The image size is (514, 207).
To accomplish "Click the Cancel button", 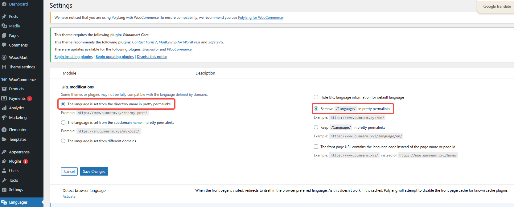I will click(69, 172).
